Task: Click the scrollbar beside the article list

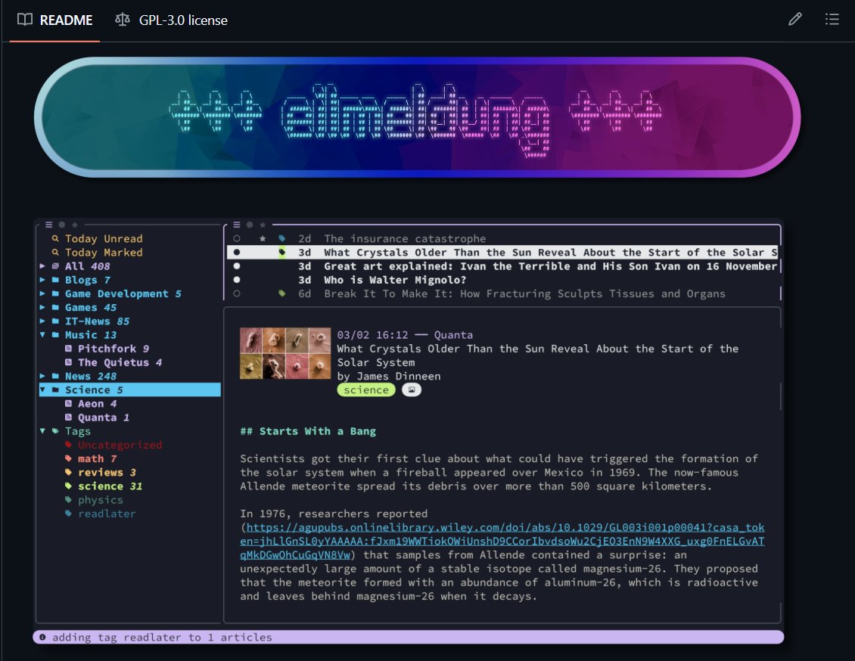Action: click(x=779, y=261)
